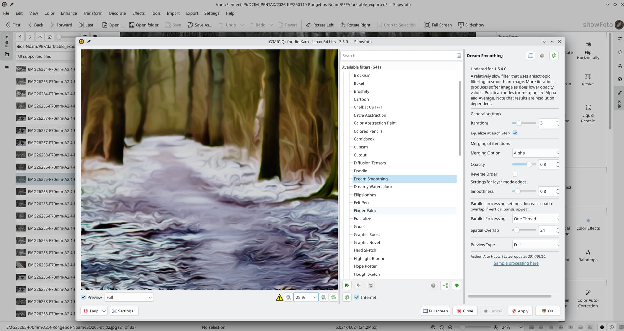The image size is (624, 331).
Task: Open the Enhance menu
Action: click(x=69, y=13)
